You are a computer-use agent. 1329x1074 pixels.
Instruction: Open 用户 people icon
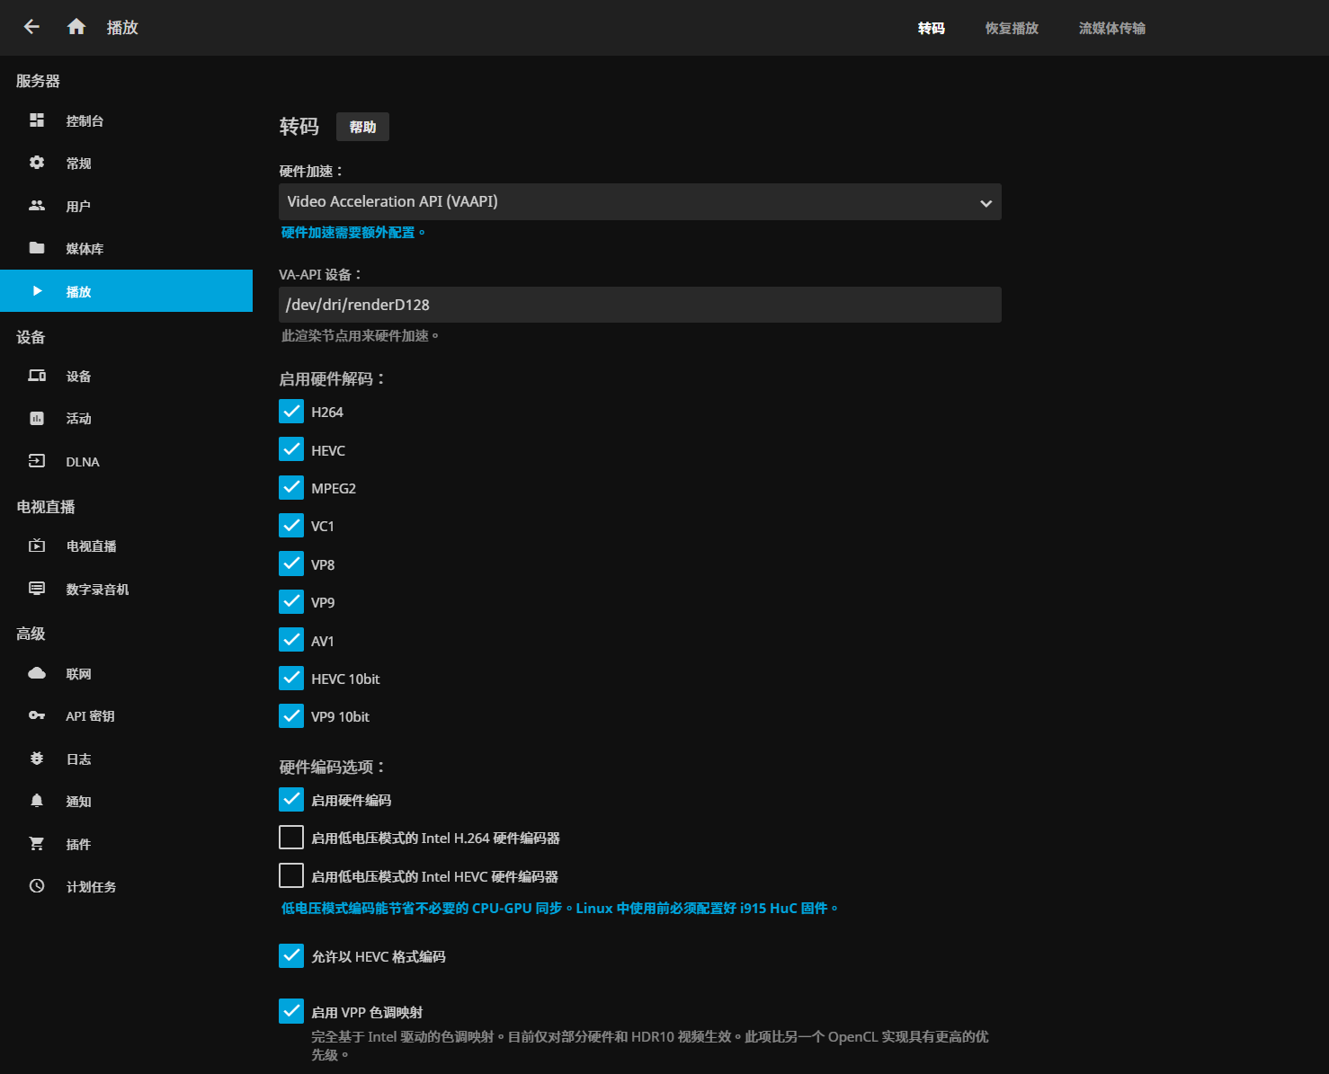(37, 206)
